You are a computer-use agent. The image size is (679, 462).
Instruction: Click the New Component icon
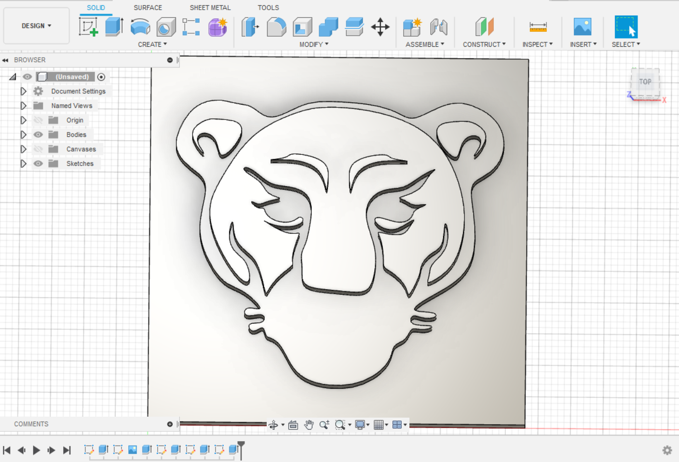coord(412,27)
